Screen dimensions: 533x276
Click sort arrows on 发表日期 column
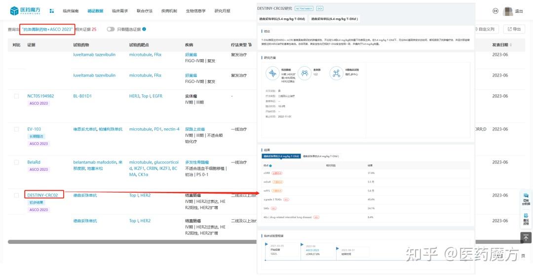click(x=511, y=45)
